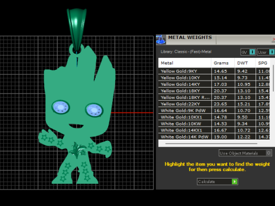Click the 15.21 DWT value
Screen dimensions: 275x206
click(x=243, y=104)
